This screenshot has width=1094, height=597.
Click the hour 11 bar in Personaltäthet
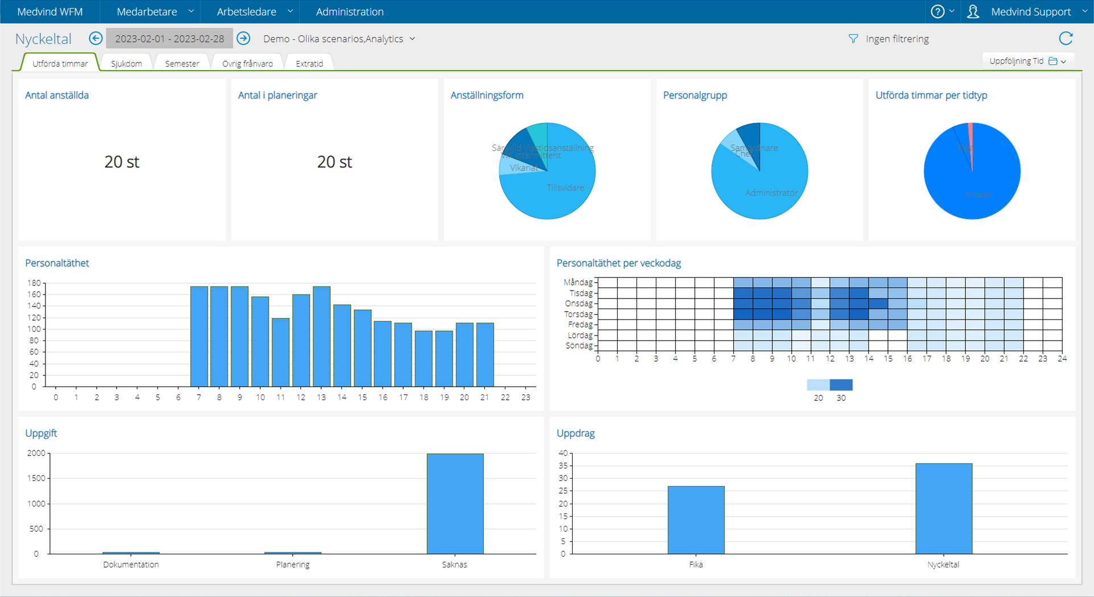pos(281,353)
